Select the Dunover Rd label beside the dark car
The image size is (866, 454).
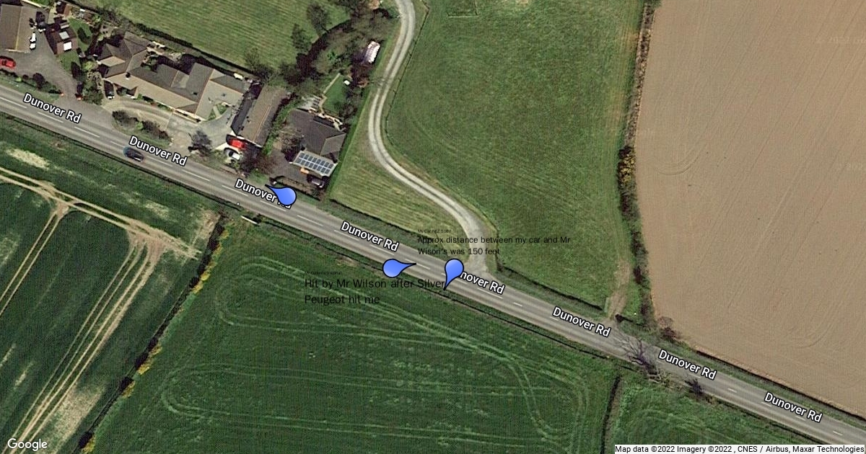[159, 150]
